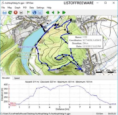Go to previous file arrow
Screen dimensions: 118x115
coord(53,12)
